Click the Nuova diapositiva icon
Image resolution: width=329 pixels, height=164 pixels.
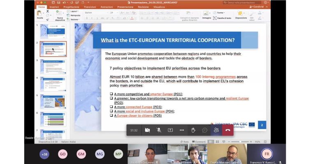tap(58, 13)
